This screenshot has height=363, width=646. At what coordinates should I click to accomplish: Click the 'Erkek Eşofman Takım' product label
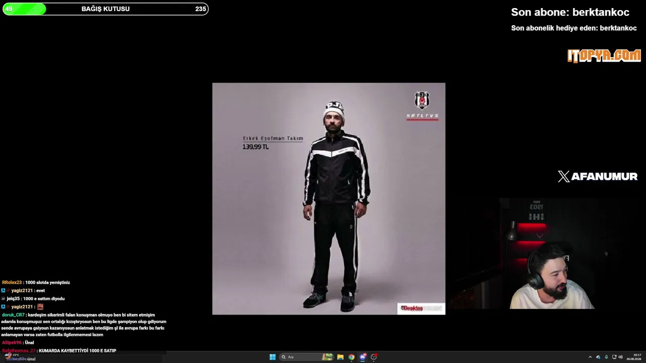pos(273,139)
